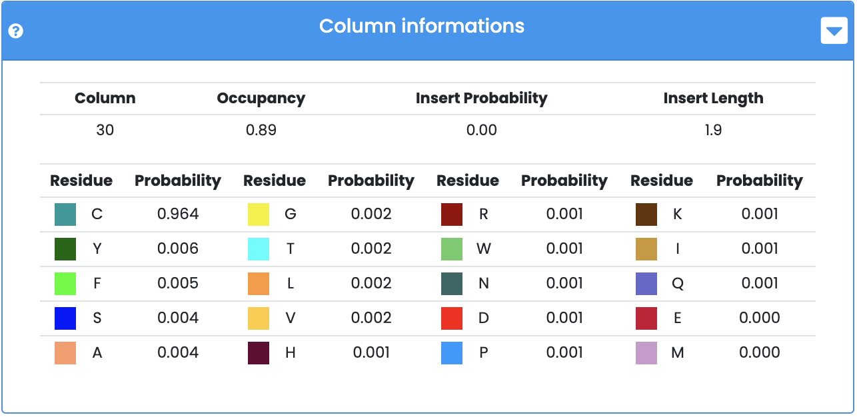Select the yellow G residue swatch
The width and height of the screenshot is (857, 417).
click(x=259, y=214)
